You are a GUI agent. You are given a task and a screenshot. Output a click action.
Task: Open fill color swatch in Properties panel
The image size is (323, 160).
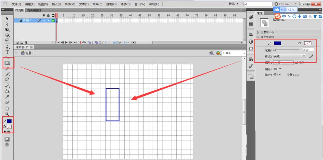click(308, 43)
